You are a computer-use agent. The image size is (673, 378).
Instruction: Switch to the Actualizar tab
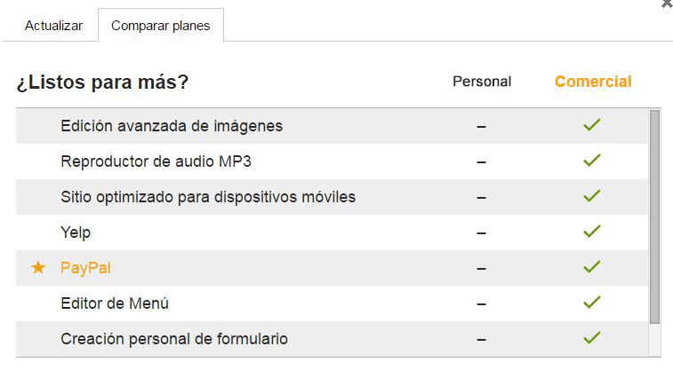(x=53, y=26)
